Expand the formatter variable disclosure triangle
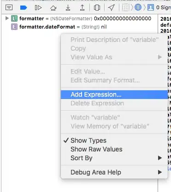The image size is (171, 192). point(7,18)
